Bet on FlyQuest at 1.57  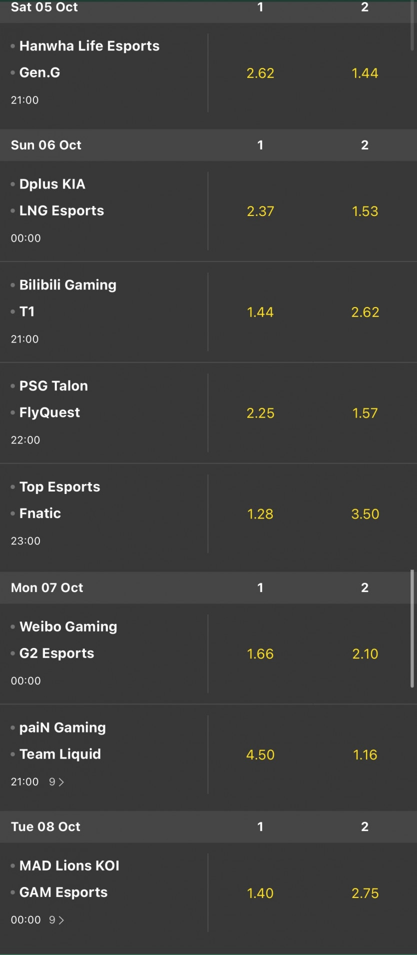pyautogui.click(x=365, y=413)
